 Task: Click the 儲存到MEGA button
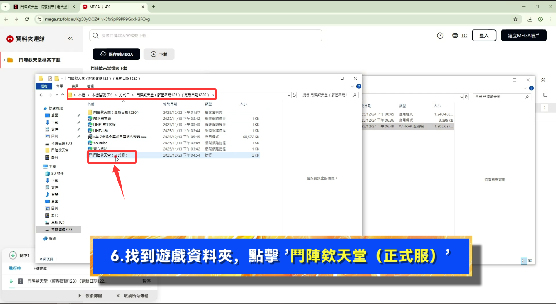coord(117,54)
